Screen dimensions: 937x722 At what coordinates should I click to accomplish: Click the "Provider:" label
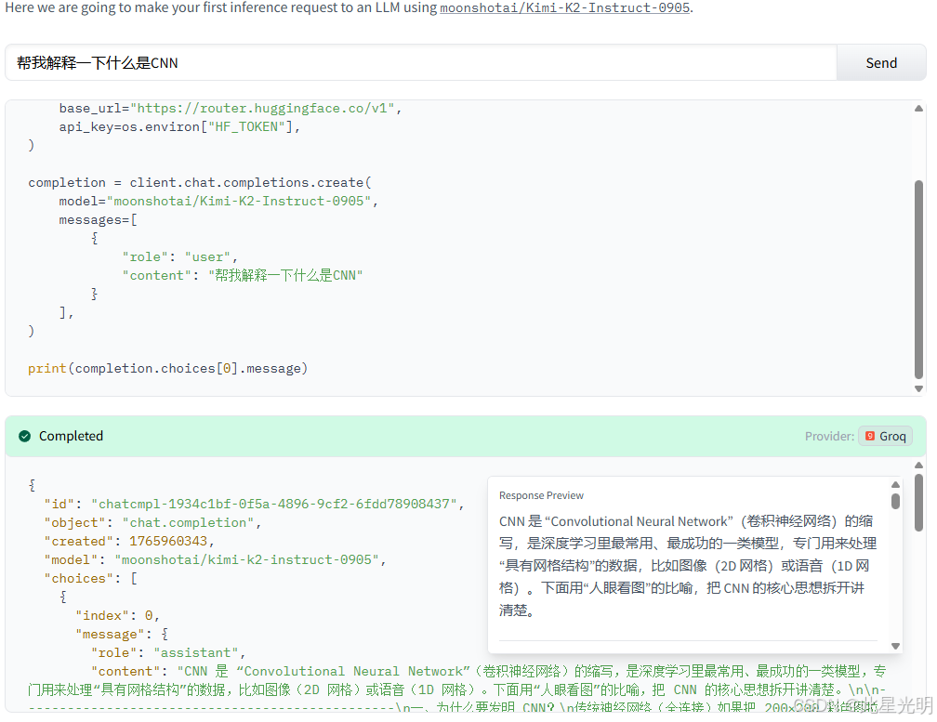coord(829,436)
